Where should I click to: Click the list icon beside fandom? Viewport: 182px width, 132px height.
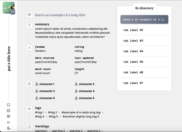point(29,48)
